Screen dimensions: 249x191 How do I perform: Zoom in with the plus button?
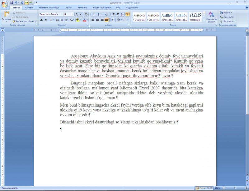point(247,188)
